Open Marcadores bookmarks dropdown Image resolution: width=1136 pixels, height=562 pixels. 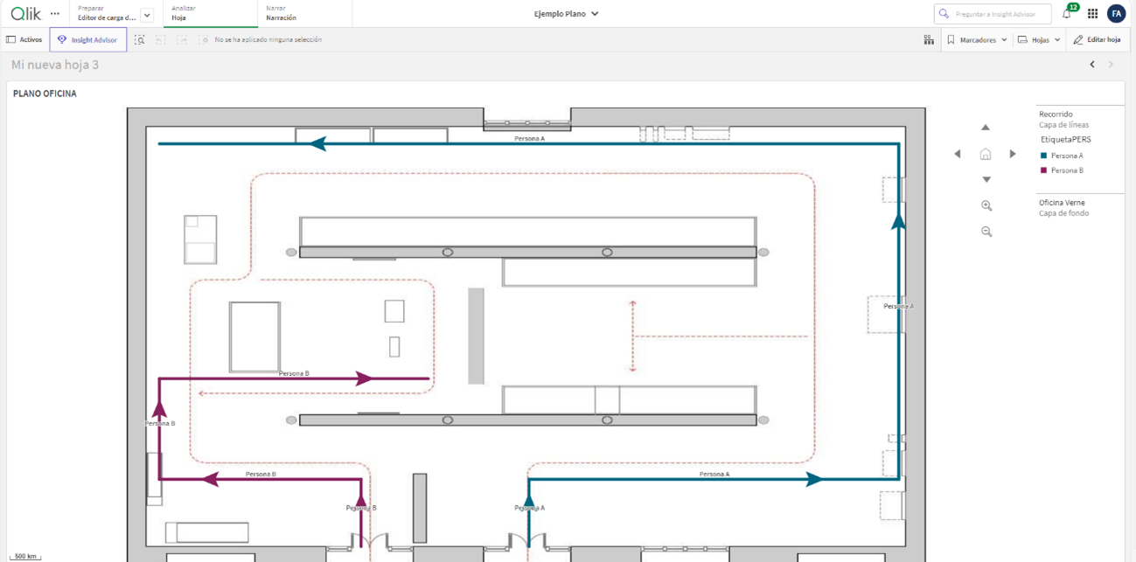tap(977, 39)
